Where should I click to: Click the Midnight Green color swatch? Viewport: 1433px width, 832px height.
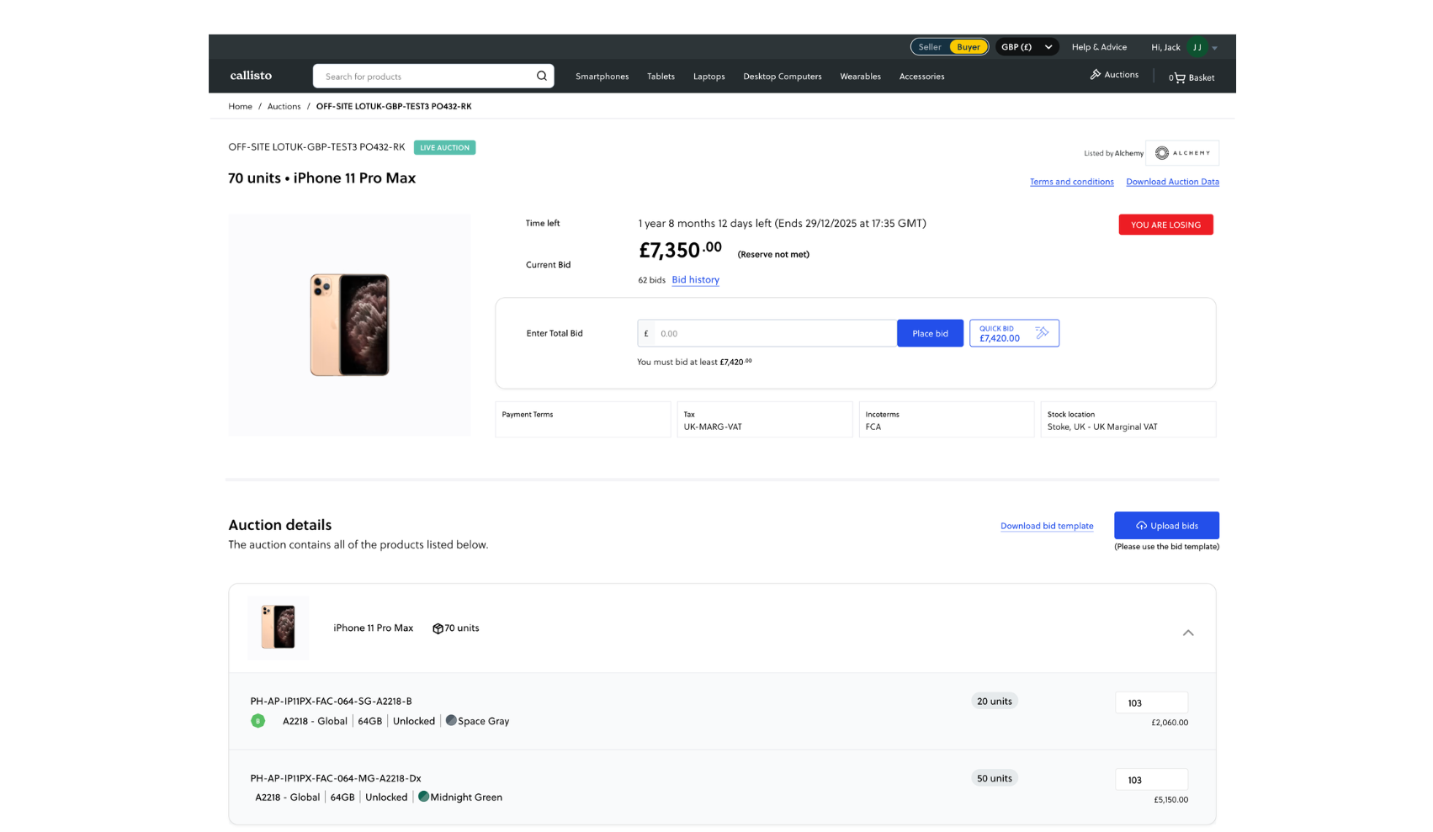[423, 796]
